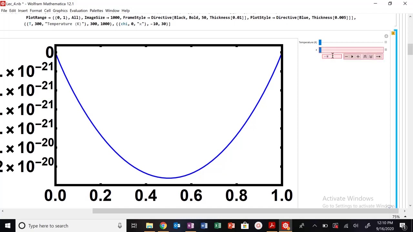The height and width of the screenshot is (232, 413).
Task: Click the Wi-Fi network icon
Action: (x=346, y=226)
